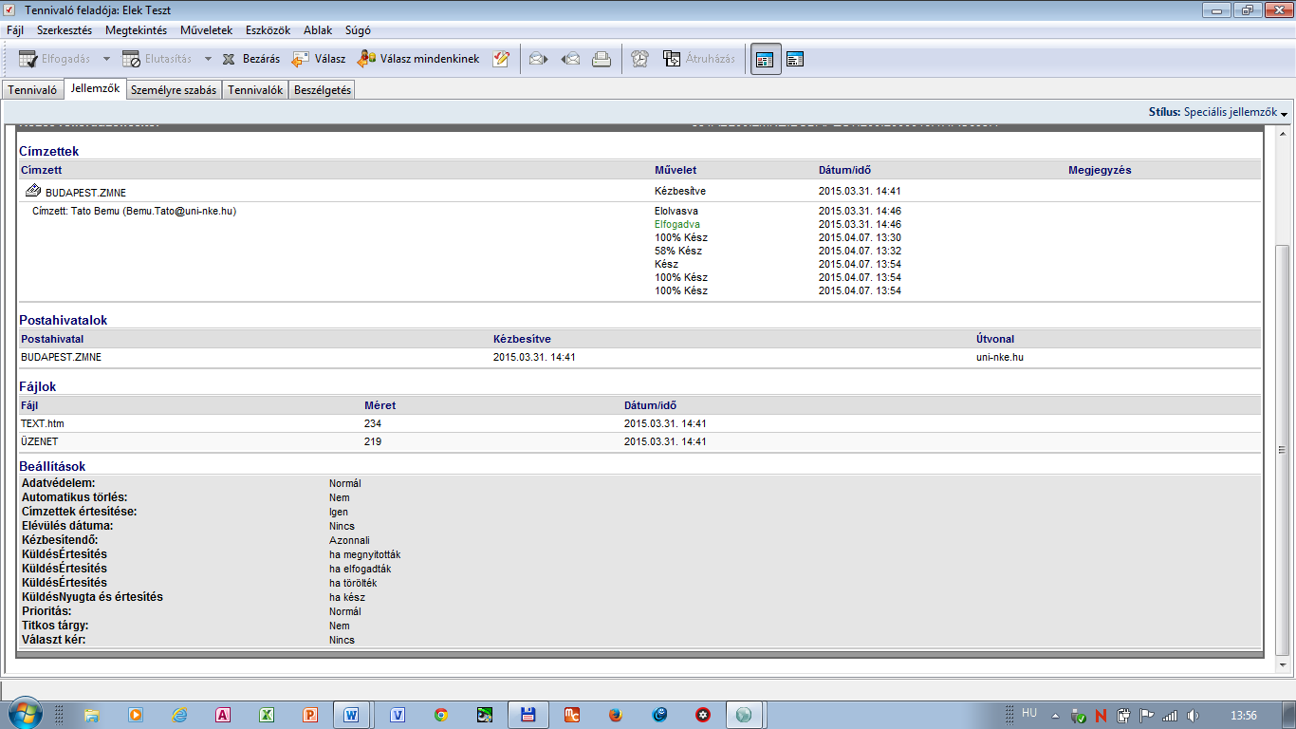Click the recipient Tato Bemu email text
Image resolution: width=1296 pixels, height=729 pixels.
[134, 212]
